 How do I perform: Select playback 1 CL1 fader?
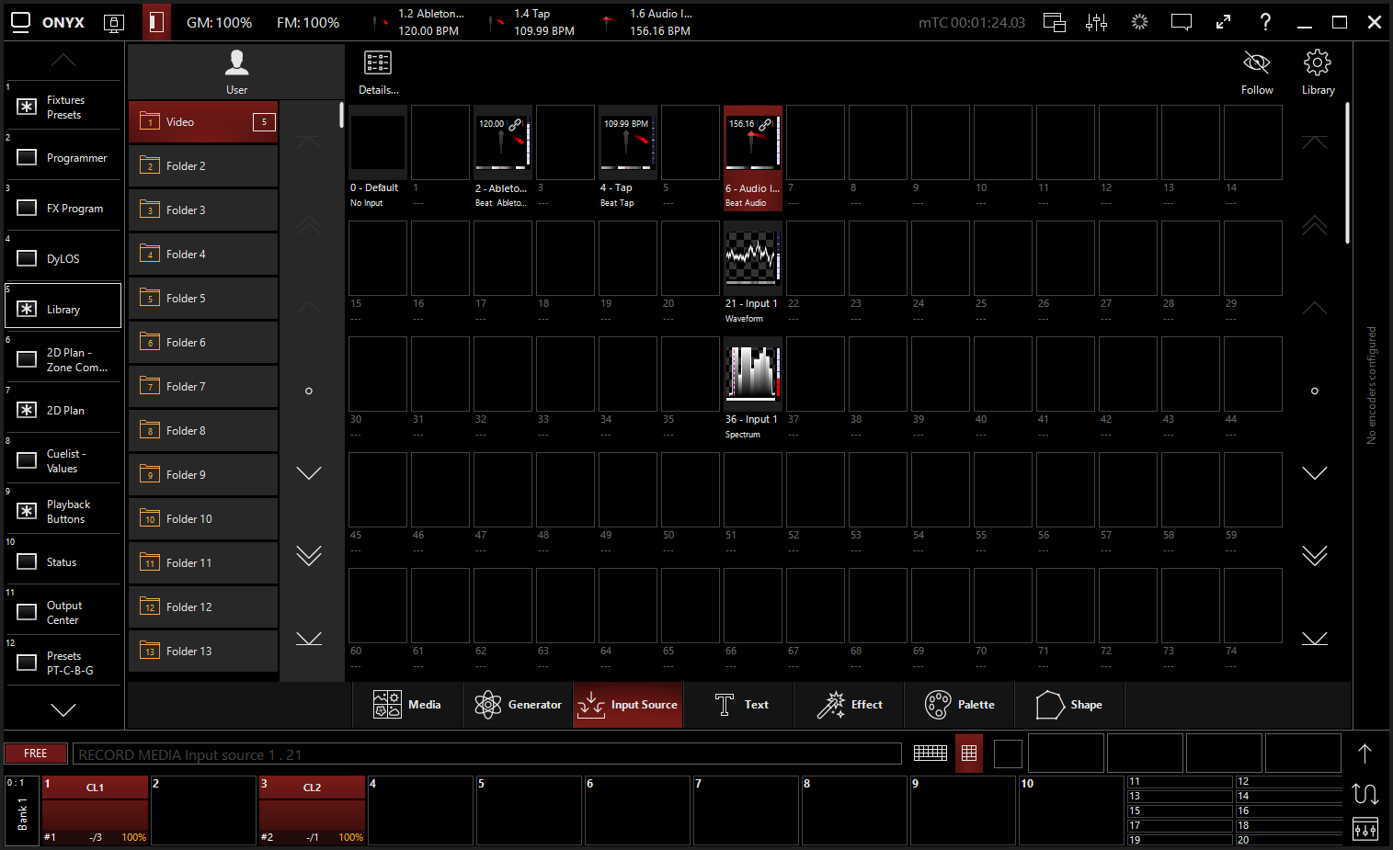pos(95,810)
